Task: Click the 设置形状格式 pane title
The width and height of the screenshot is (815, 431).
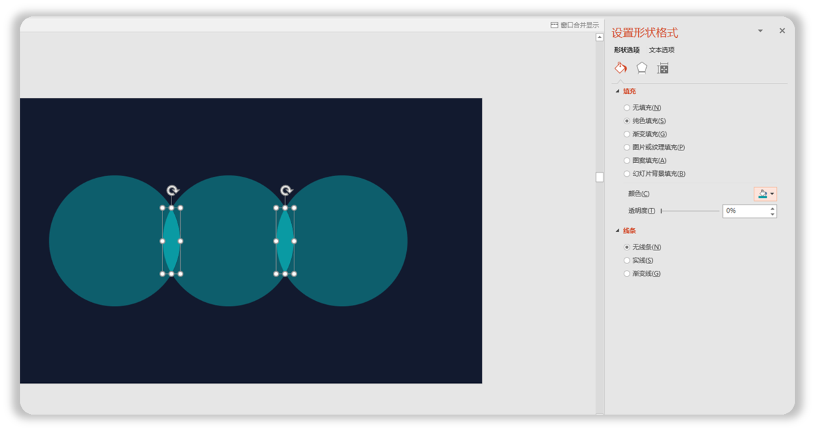Action: (x=644, y=33)
